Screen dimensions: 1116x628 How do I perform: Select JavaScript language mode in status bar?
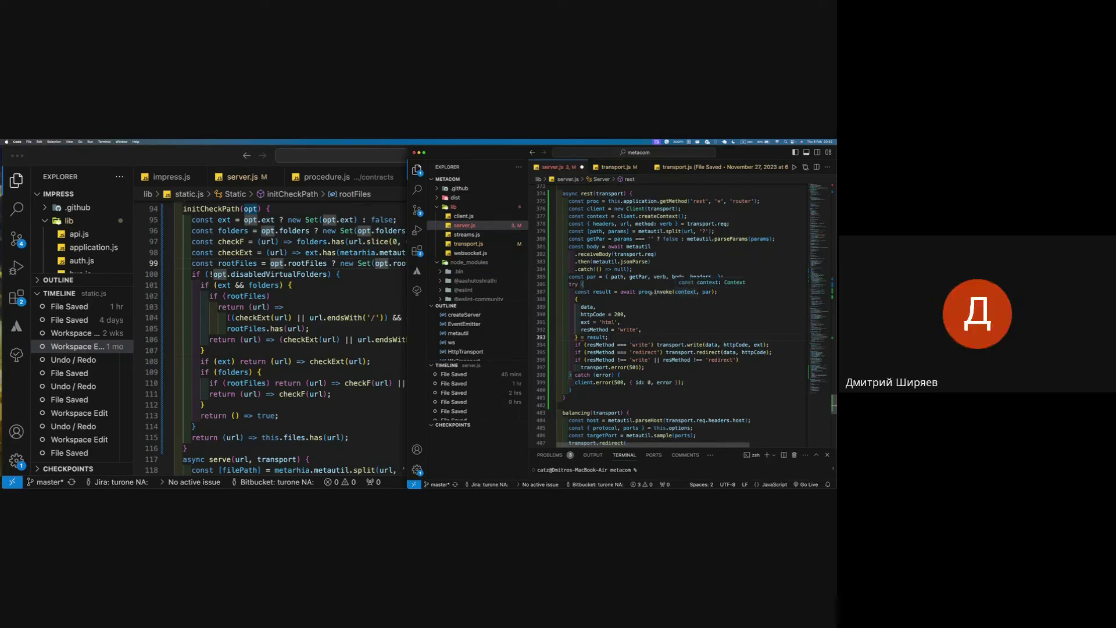tap(774, 484)
